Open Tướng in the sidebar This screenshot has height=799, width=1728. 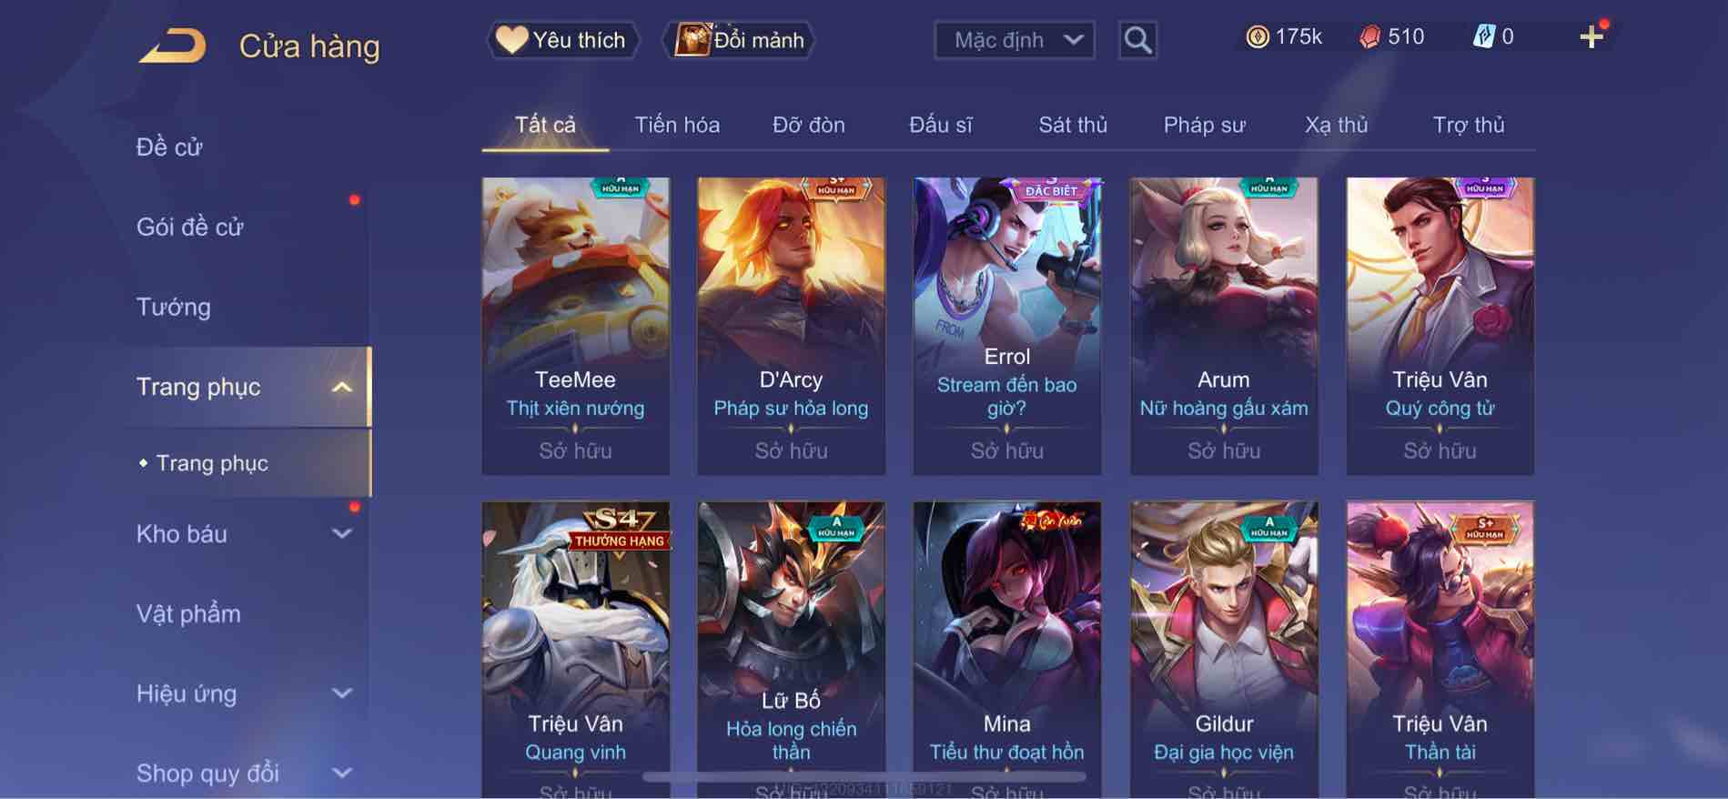(174, 307)
